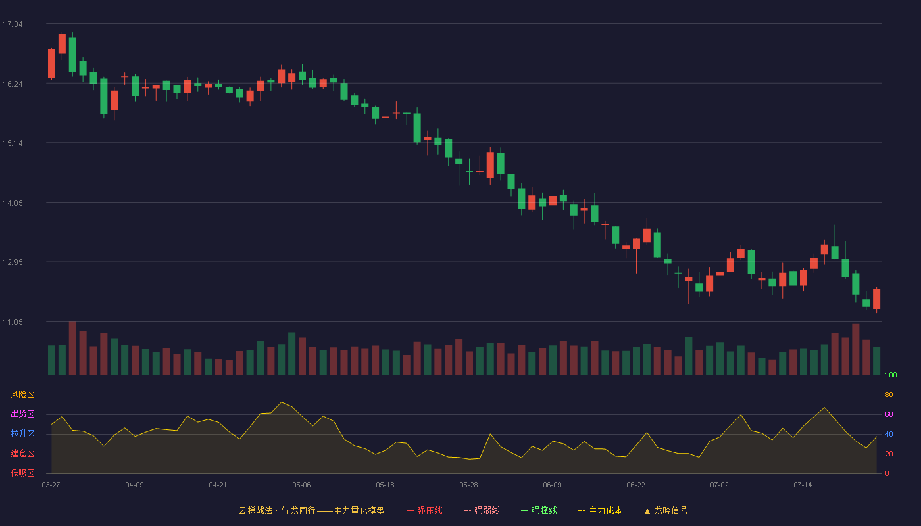This screenshot has height=526, width=921.
Task: Click the pink dashed 强弱线 legend icon
Action: 467,510
